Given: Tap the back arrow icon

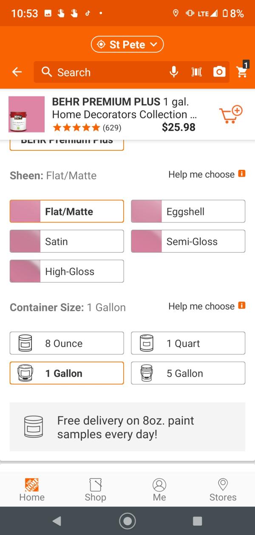Looking at the screenshot, I should [x=17, y=72].
